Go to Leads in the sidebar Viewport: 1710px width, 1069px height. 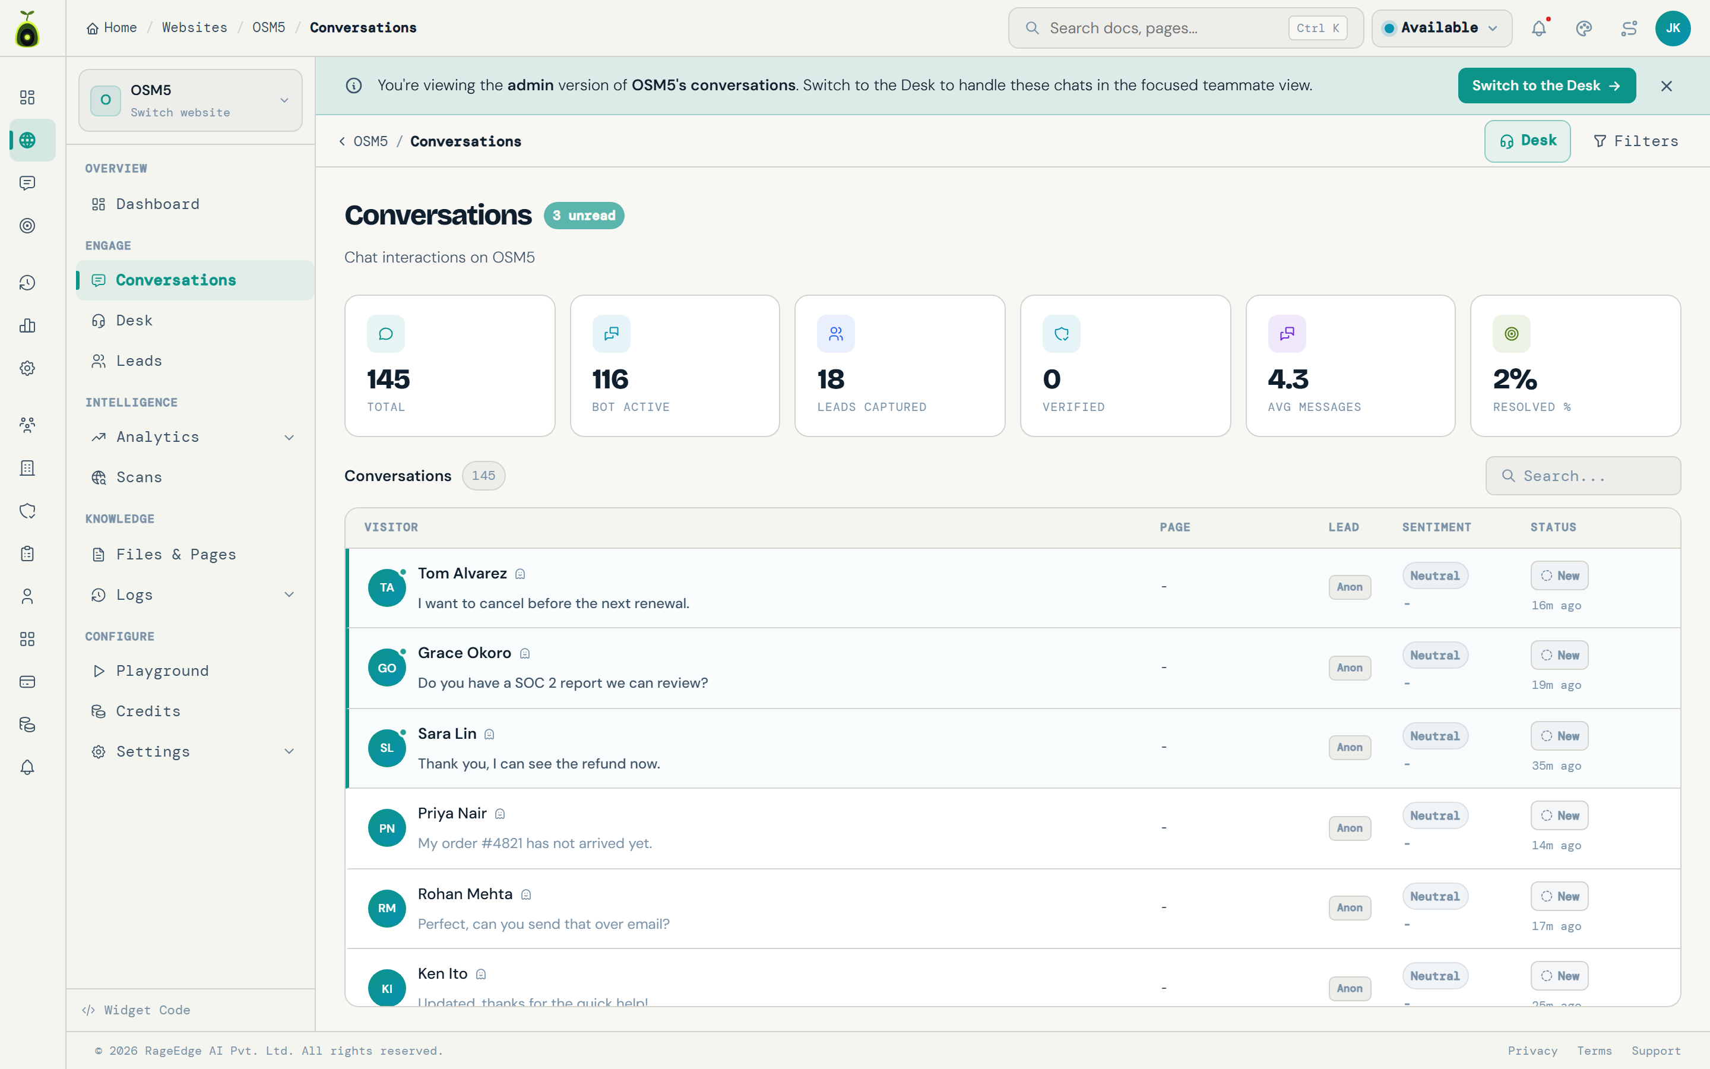(194, 360)
